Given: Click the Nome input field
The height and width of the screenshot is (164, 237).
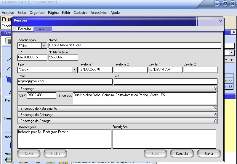Looking at the screenshot, I should point(135,45).
